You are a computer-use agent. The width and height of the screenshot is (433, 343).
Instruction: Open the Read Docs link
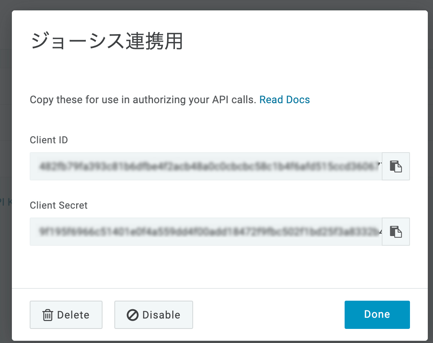(284, 99)
